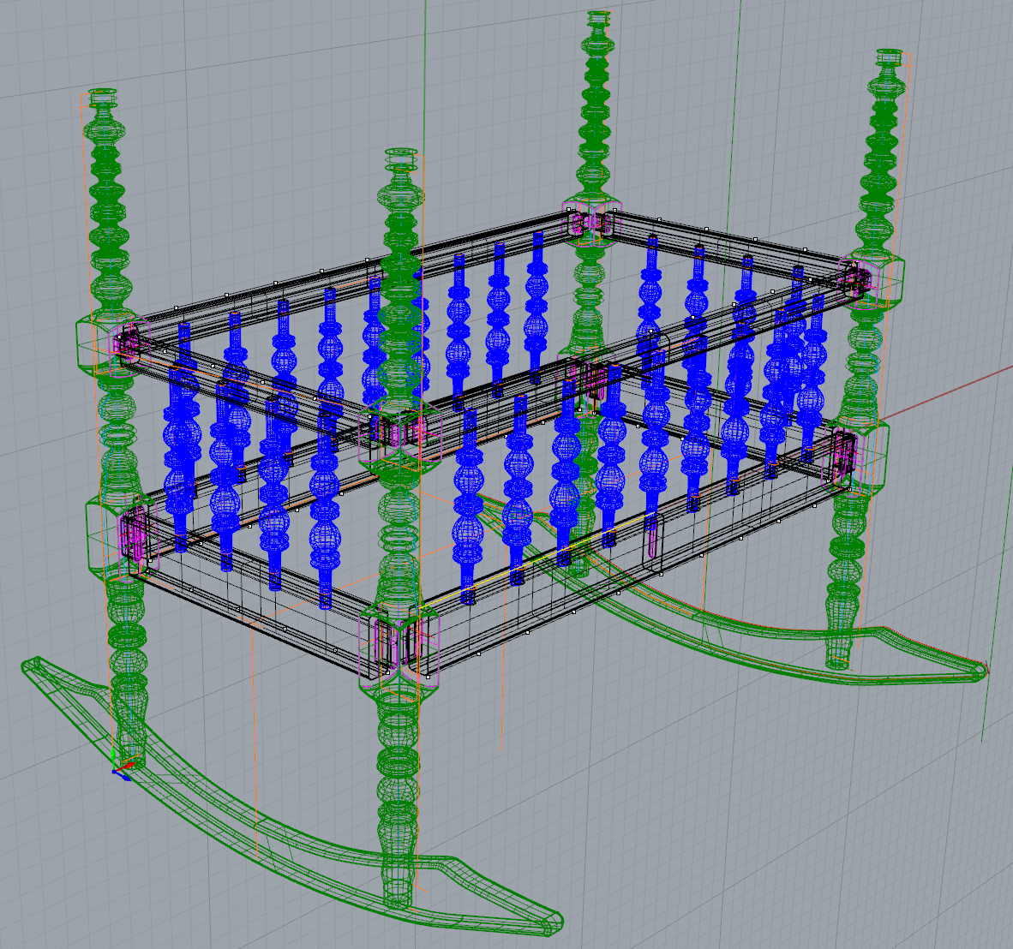Click the foot of the far-right green post
Screen dimensions: 1013x949
pyautogui.click(x=838, y=659)
